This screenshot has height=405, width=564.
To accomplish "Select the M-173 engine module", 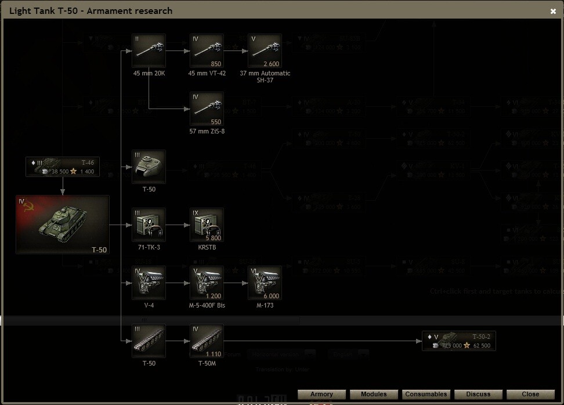I will (x=265, y=283).
